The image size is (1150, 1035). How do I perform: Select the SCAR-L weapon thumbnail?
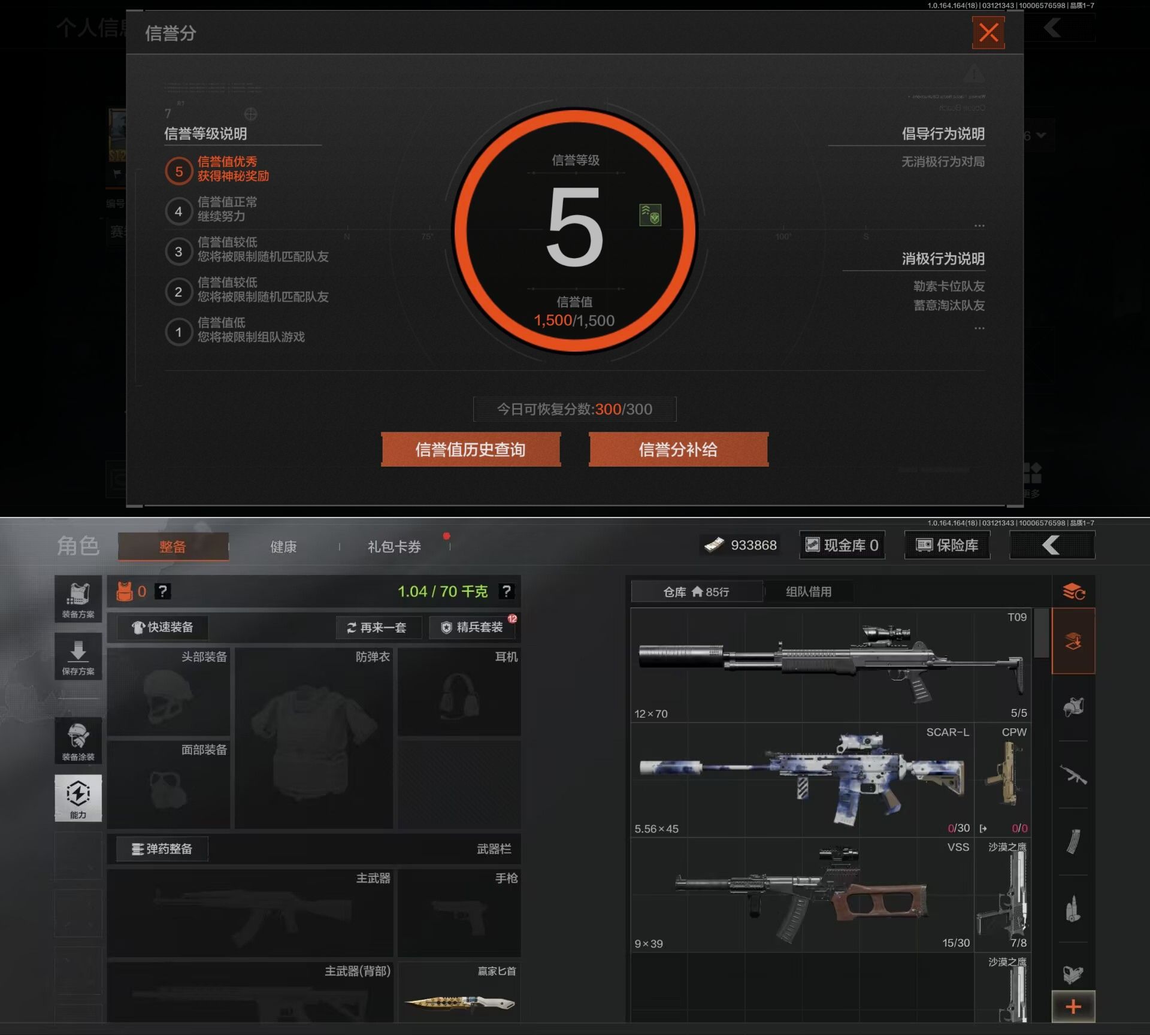pos(802,779)
